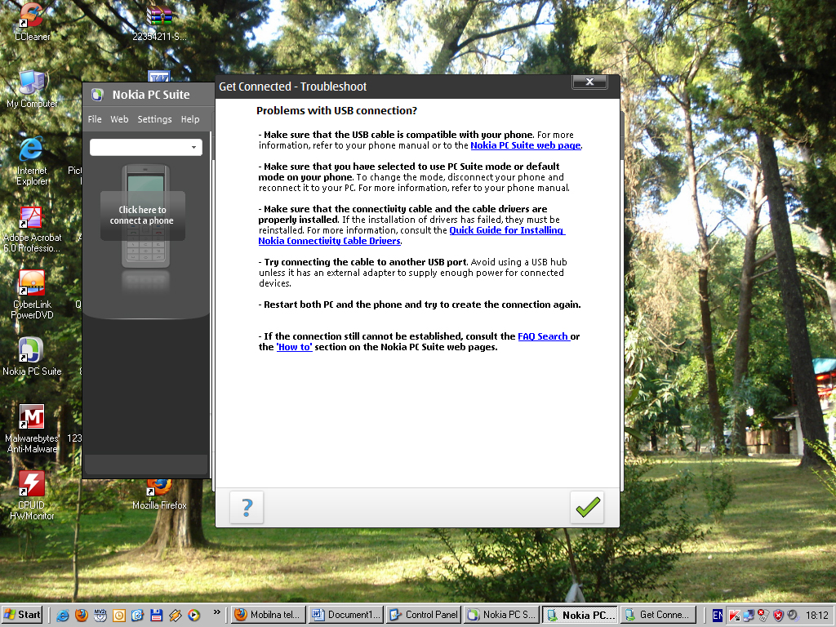This screenshot has width=836, height=627.
Task: Select the active Nokia PC... taskbar button
Action: pos(580,615)
